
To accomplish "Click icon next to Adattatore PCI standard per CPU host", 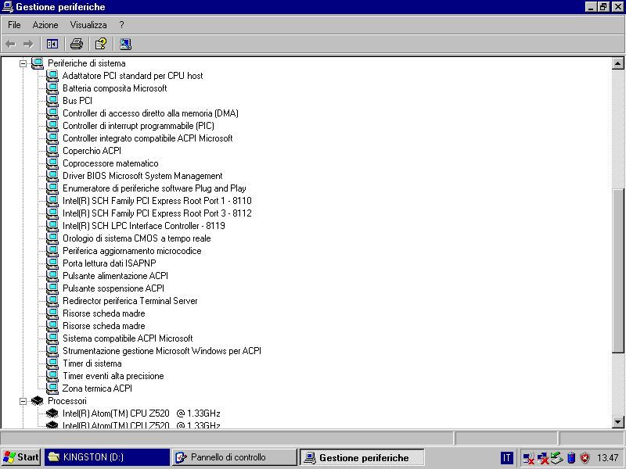I will [x=52, y=75].
